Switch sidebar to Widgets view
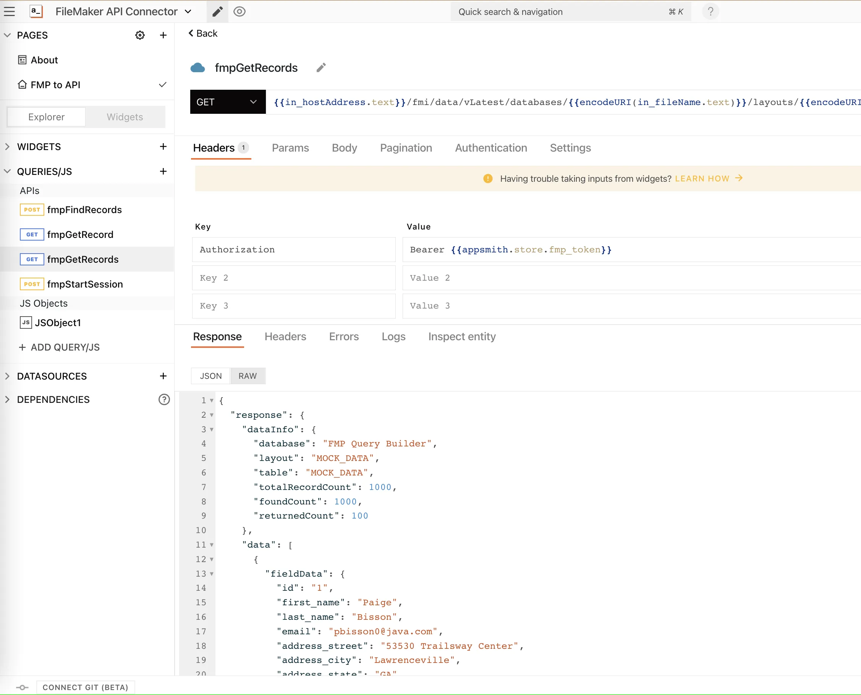The width and height of the screenshot is (861, 695). (x=125, y=116)
